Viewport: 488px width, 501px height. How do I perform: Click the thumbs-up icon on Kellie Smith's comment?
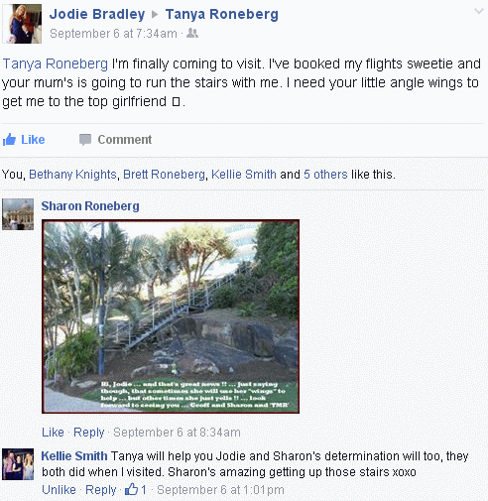[x=131, y=489]
